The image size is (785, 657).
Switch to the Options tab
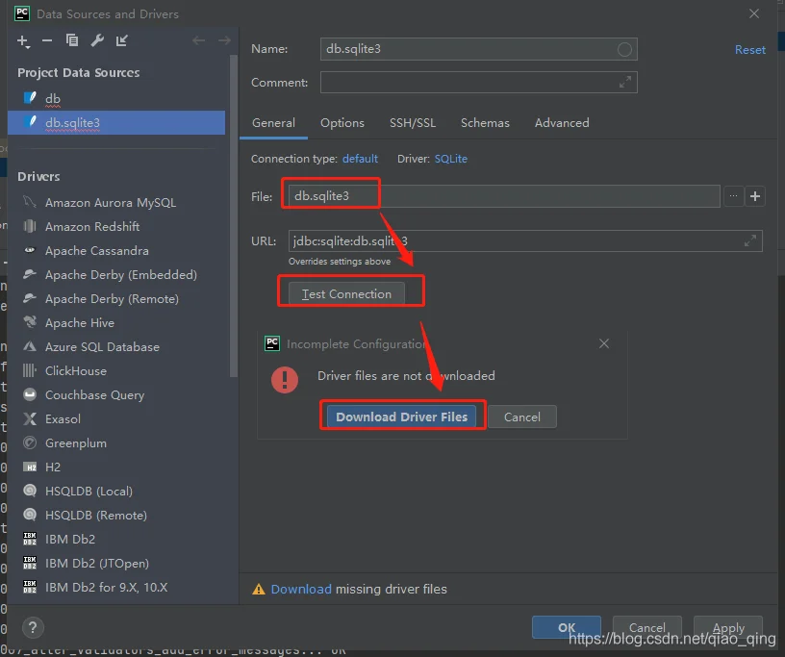click(x=342, y=123)
